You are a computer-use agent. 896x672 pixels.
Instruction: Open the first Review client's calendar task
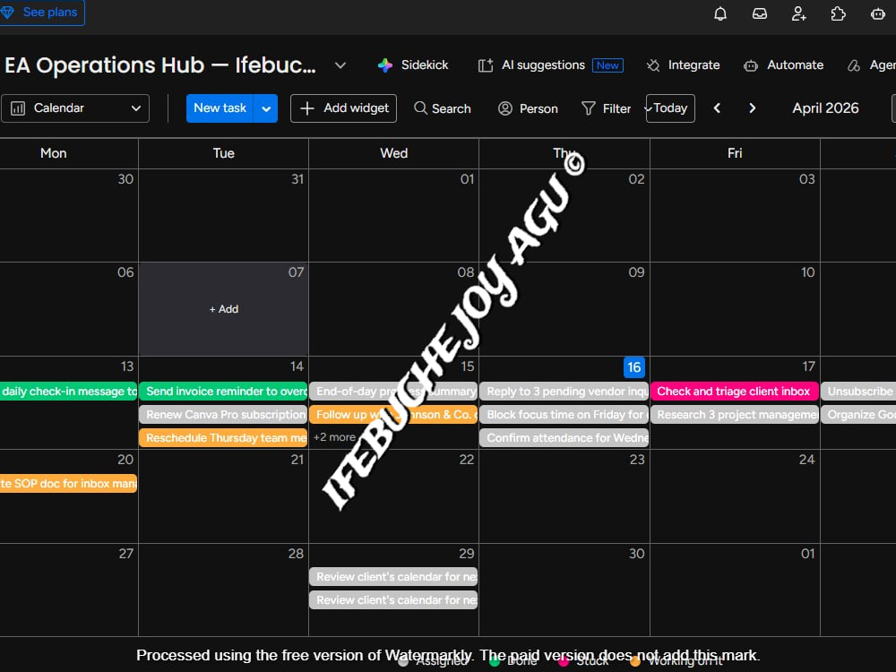(x=393, y=577)
